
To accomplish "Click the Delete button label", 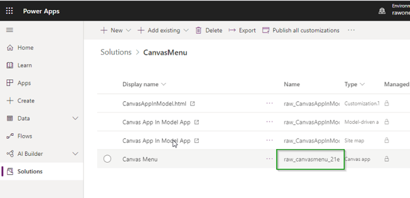I will [x=214, y=30].
